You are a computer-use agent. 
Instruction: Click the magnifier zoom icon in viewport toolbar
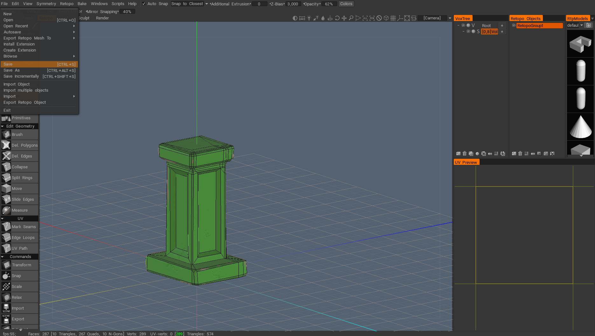351,18
